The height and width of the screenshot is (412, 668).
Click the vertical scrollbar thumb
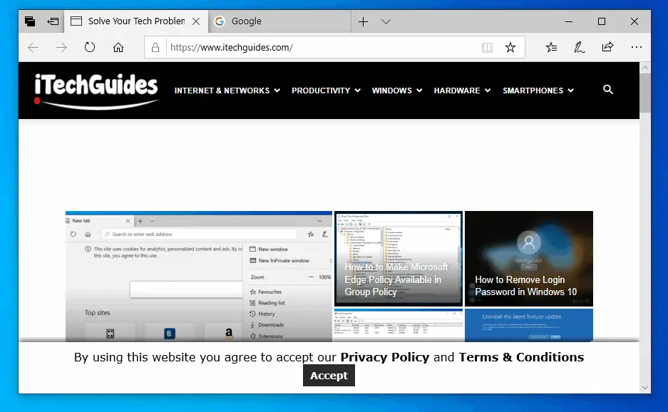tap(645, 93)
